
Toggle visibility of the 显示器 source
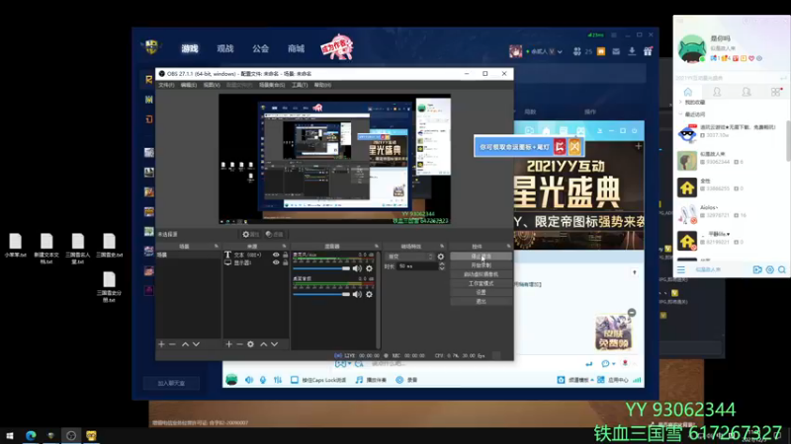pyautogui.click(x=276, y=262)
